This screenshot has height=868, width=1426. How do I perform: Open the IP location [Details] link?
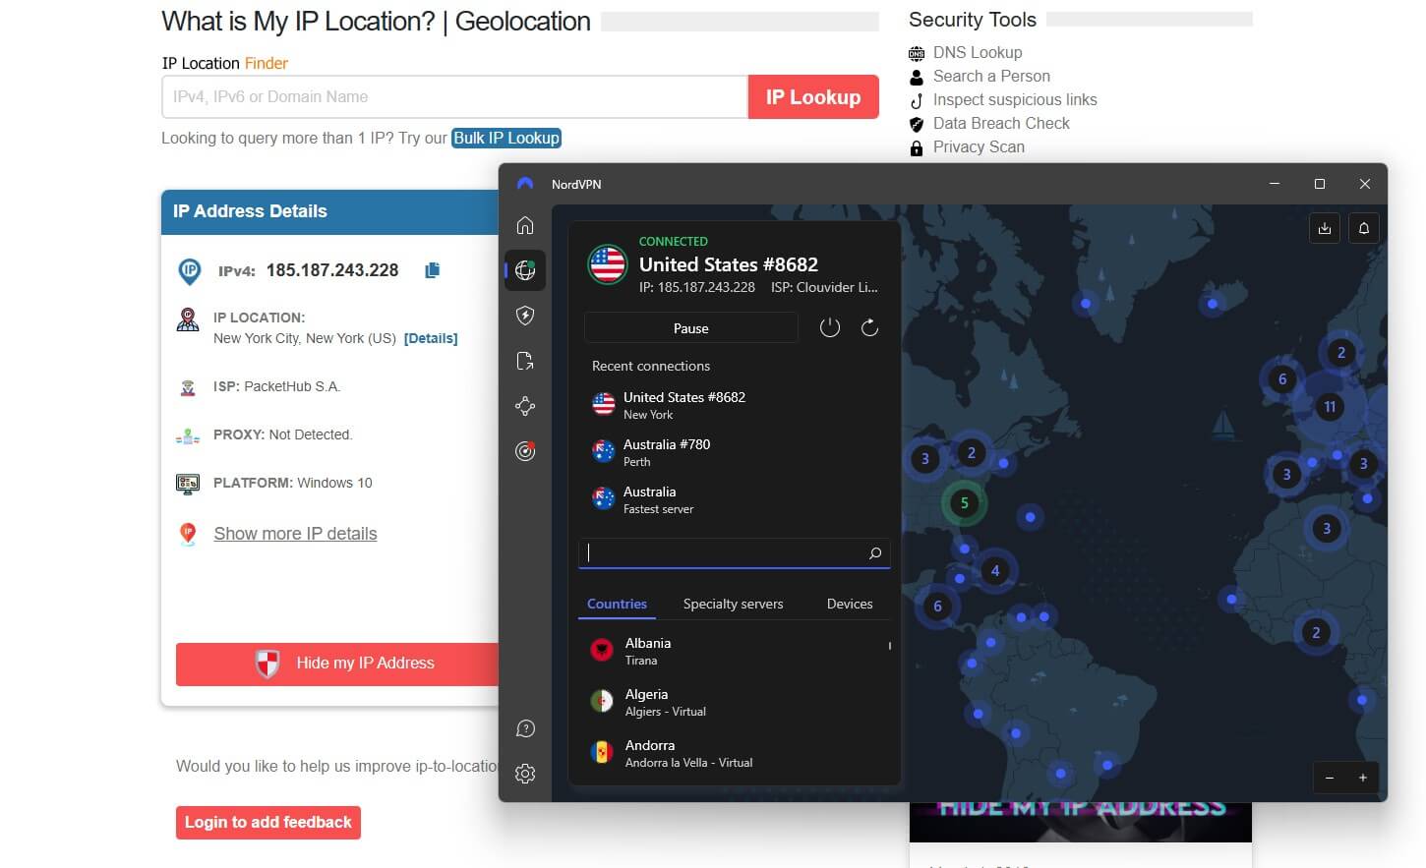431,338
